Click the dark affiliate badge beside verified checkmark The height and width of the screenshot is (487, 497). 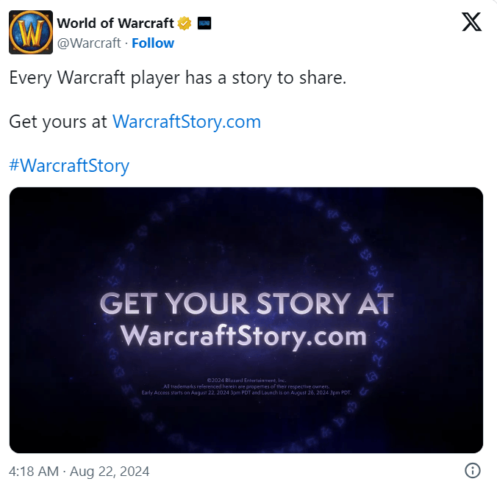coord(204,24)
